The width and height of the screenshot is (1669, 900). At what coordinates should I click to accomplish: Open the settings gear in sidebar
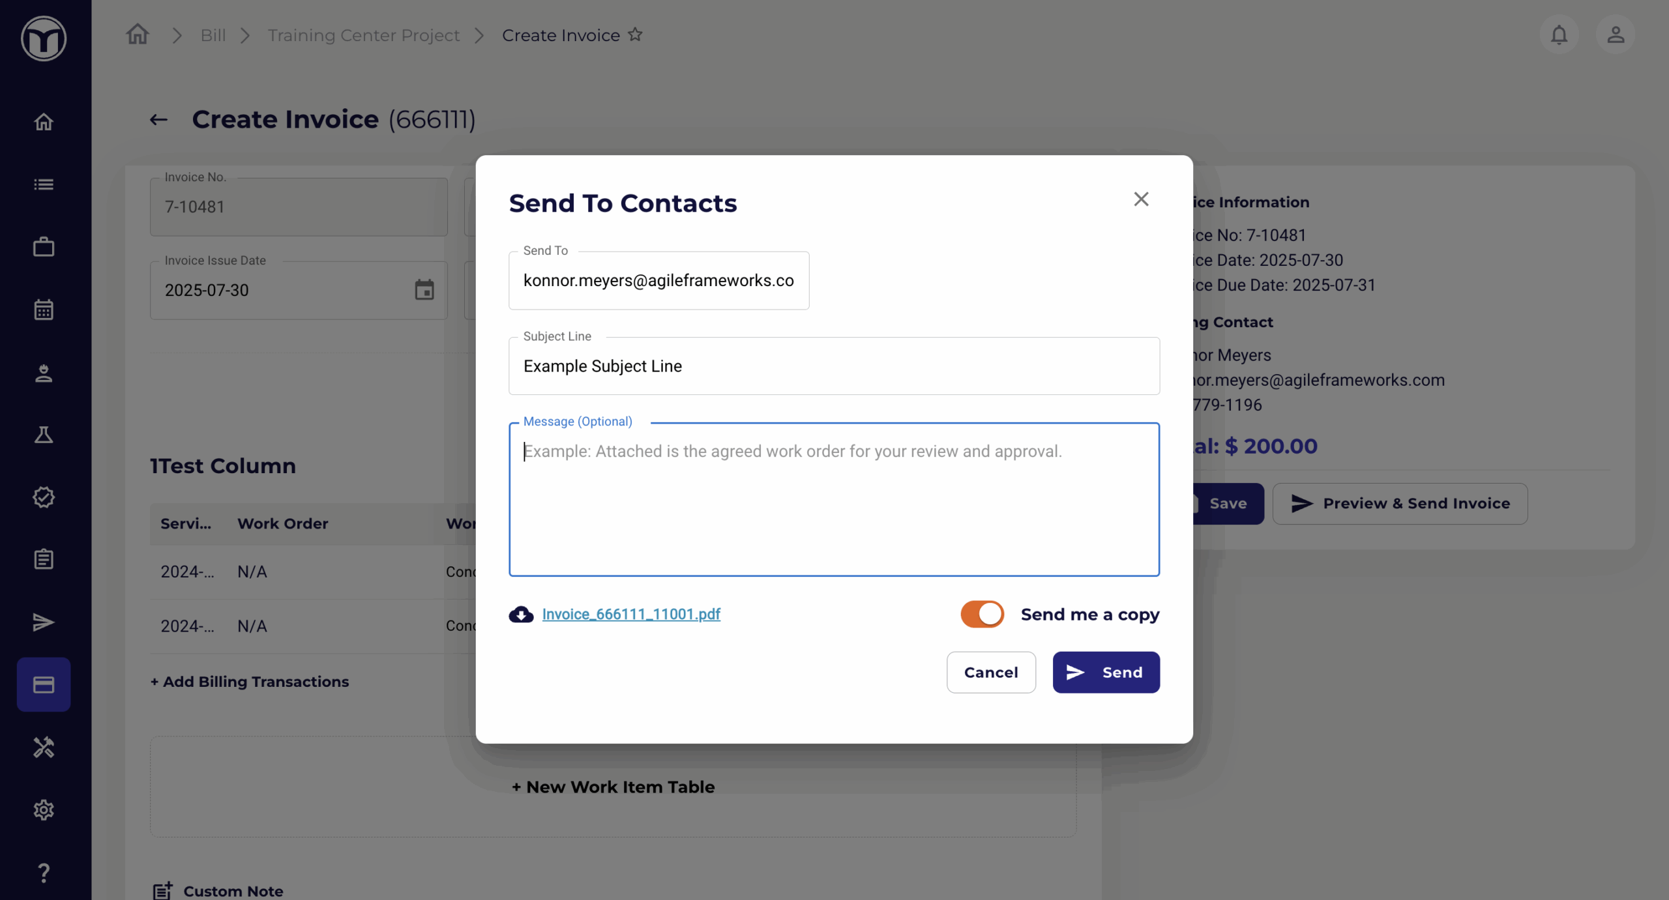[x=44, y=810]
